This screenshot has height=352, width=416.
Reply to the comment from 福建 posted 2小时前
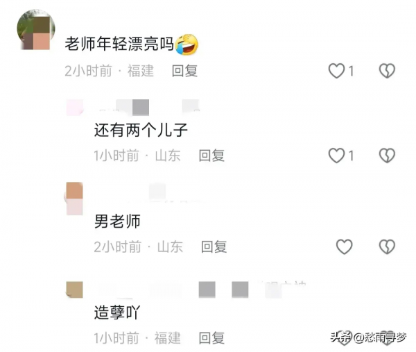click(x=184, y=71)
